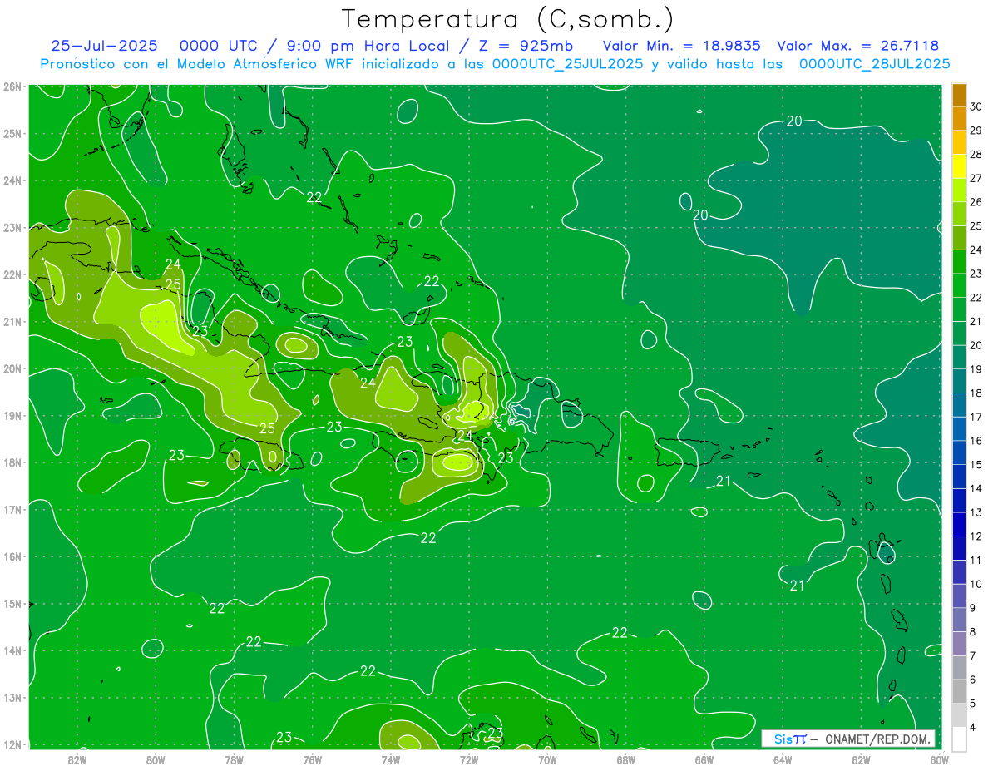Viewport: 998px width, 771px height.
Task: Click the contour label '21' south of Puerto Rico
Action: pyautogui.click(x=724, y=481)
